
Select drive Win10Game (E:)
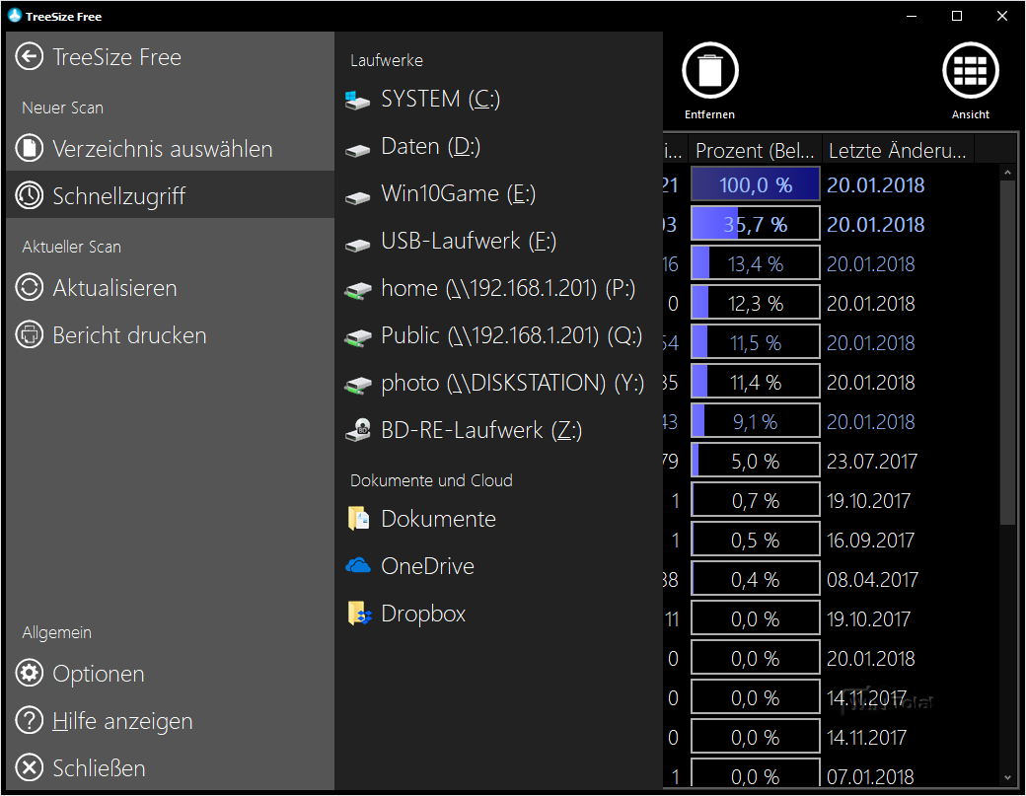498,193
